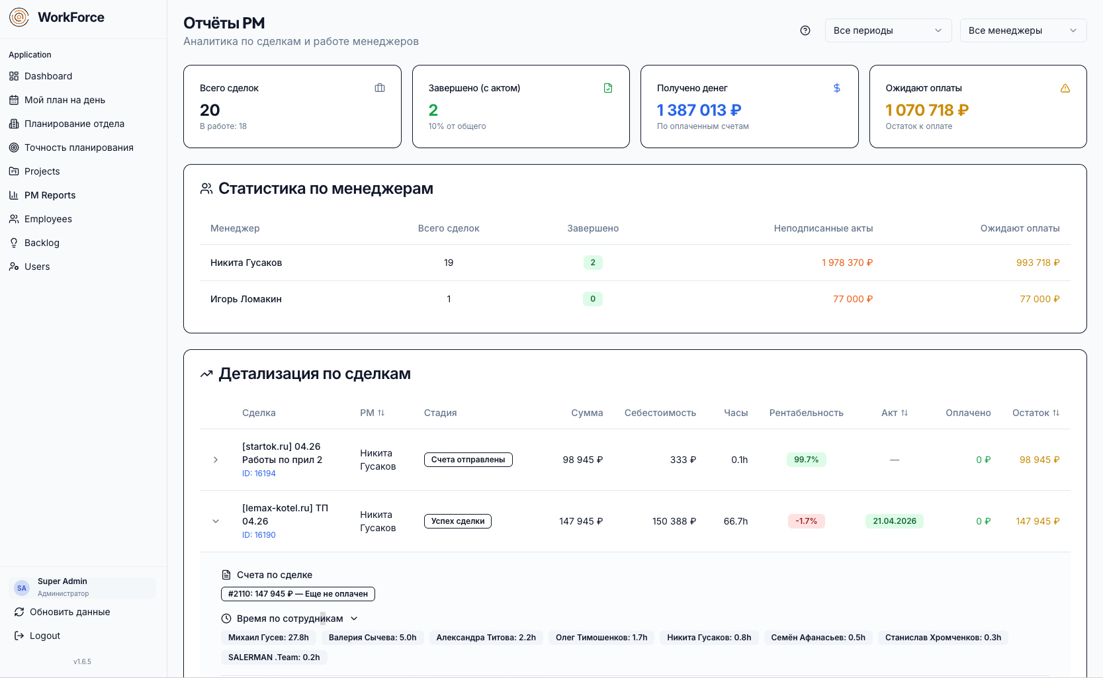Open the ID: 16190 deal link

coord(258,534)
